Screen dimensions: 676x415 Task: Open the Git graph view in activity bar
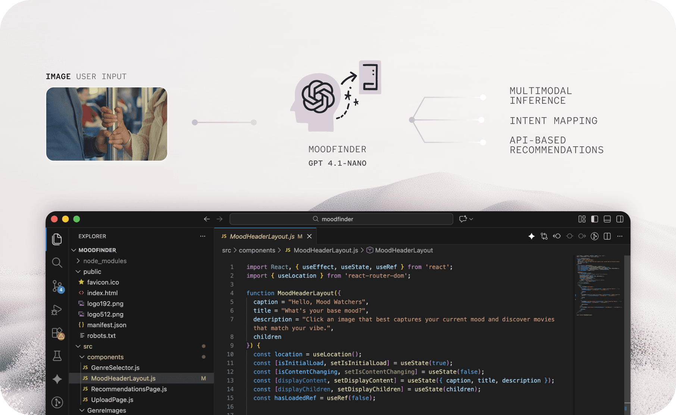pos(57,402)
